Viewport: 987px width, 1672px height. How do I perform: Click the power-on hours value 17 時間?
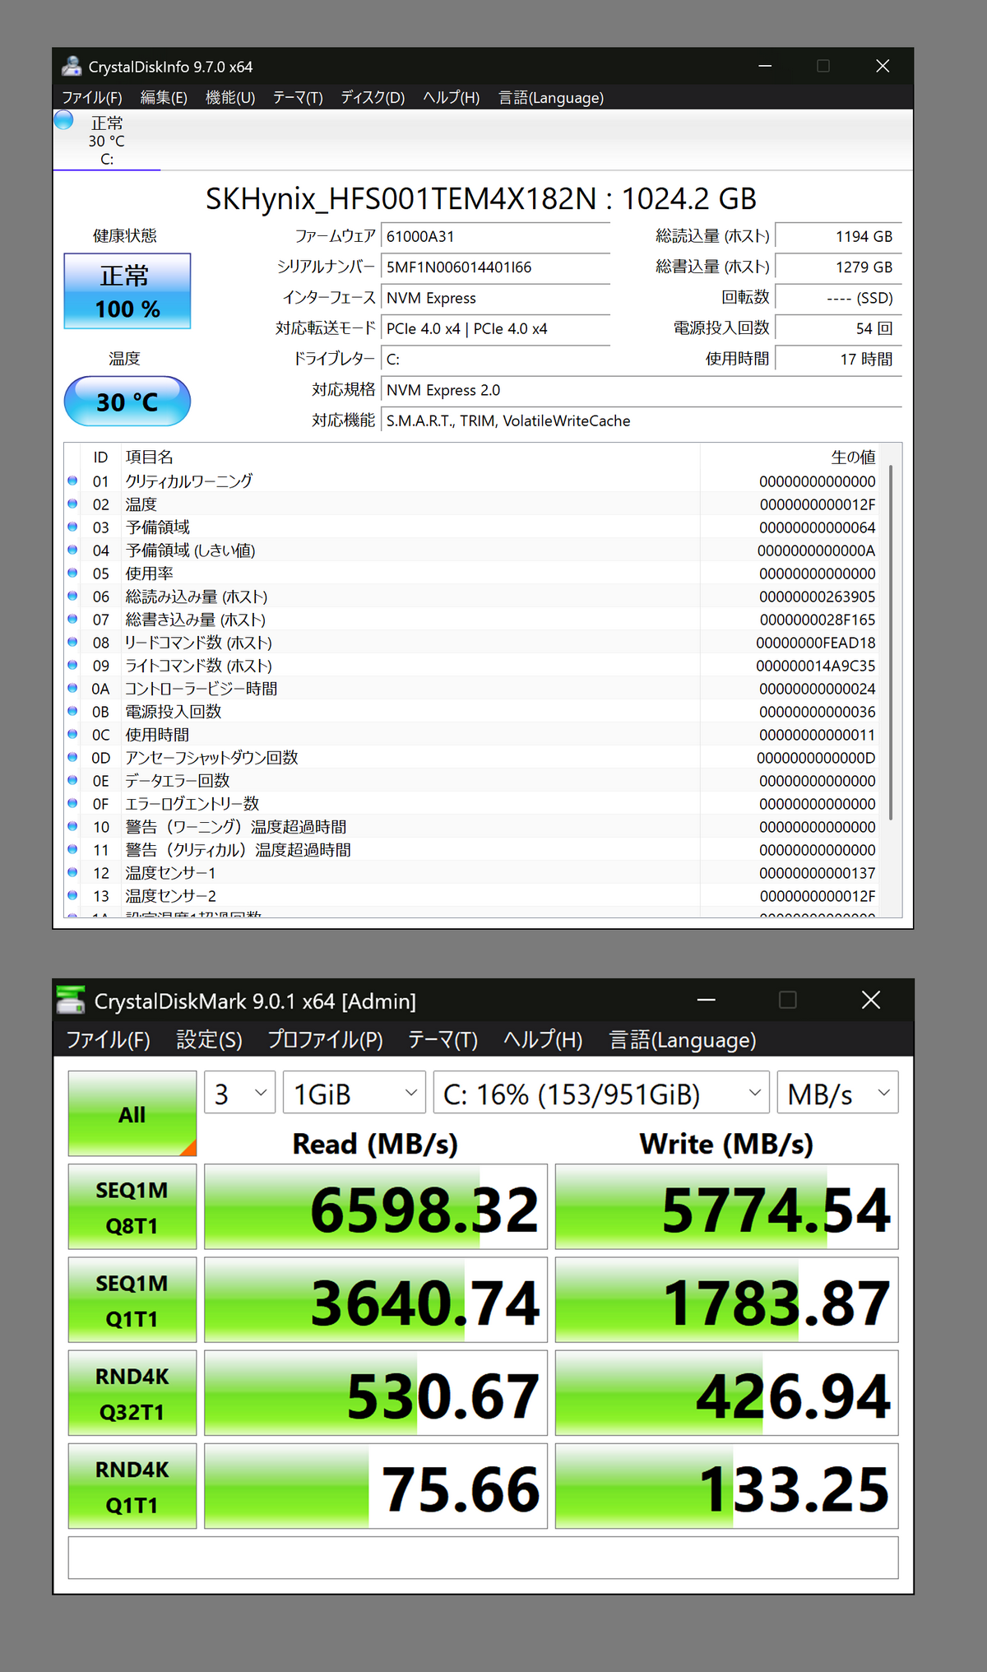838,360
